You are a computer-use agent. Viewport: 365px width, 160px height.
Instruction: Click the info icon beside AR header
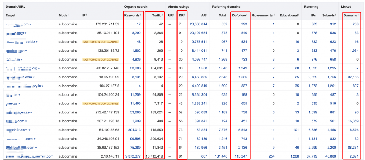point(207,15)
